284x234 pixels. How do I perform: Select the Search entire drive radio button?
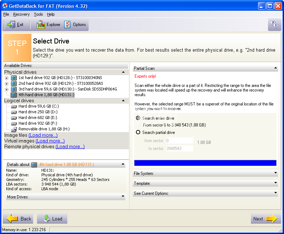pos(138,118)
